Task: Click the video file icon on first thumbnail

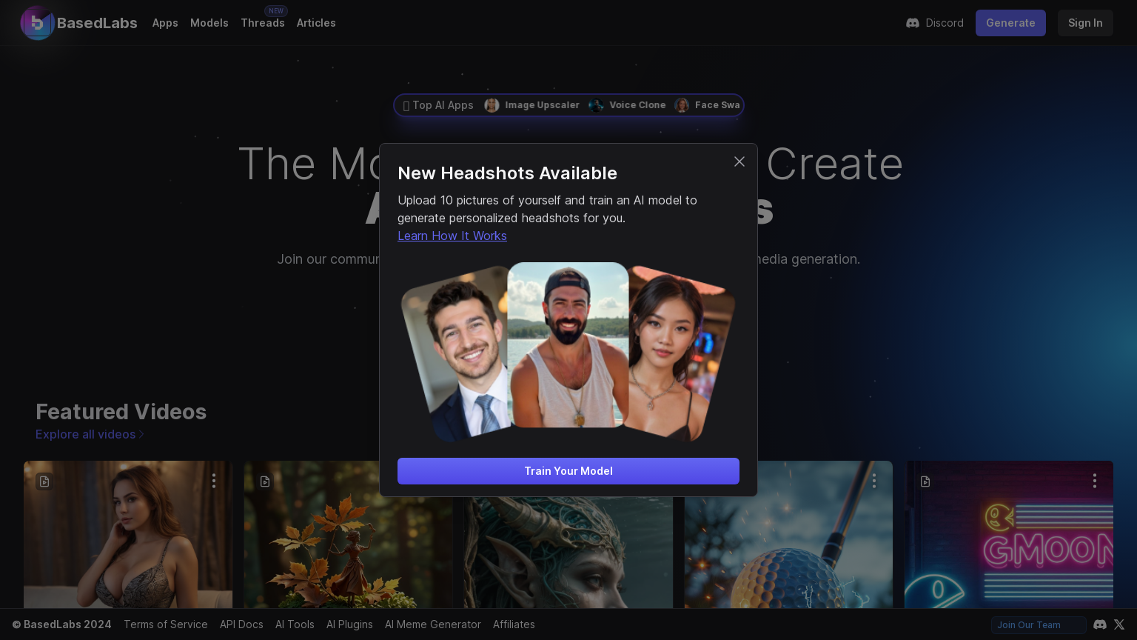Action: pos(44,481)
